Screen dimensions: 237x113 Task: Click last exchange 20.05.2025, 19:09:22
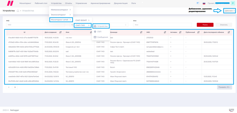click(x=211, y=81)
